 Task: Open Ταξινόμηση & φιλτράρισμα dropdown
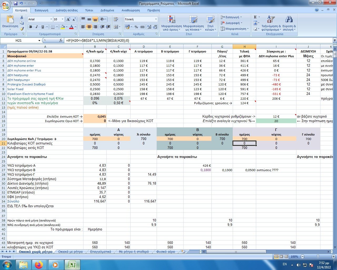click(271, 23)
